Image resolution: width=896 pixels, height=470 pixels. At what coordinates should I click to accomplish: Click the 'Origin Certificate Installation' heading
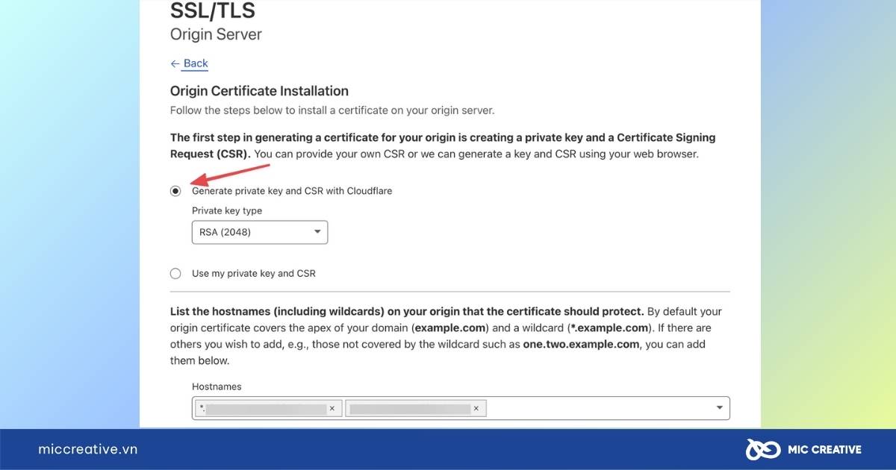pos(259,91)
